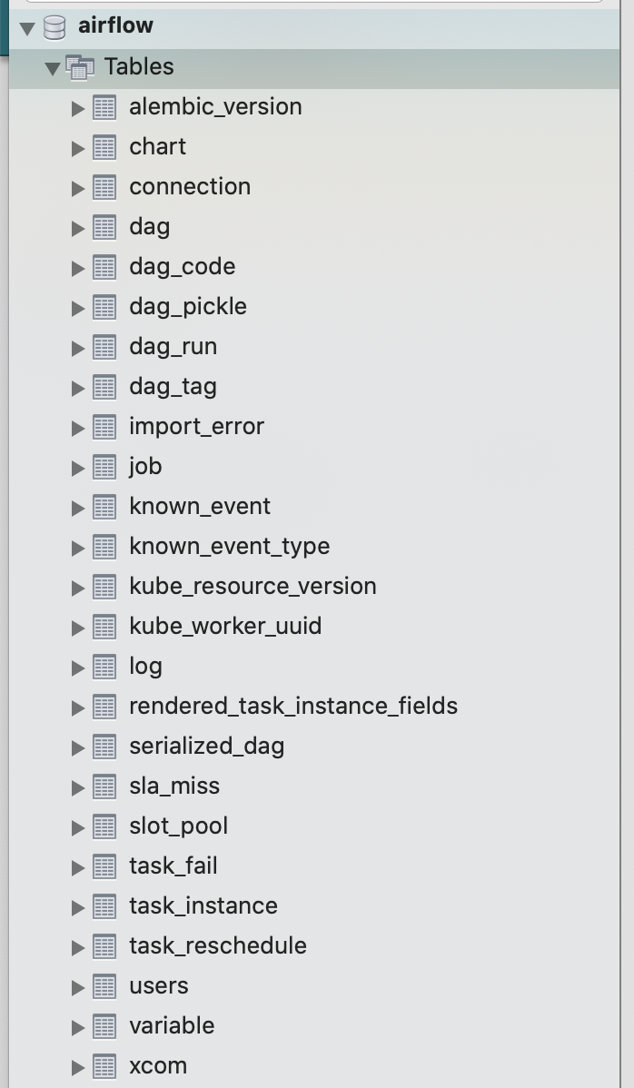Select the known_event table name

(200, 507)
